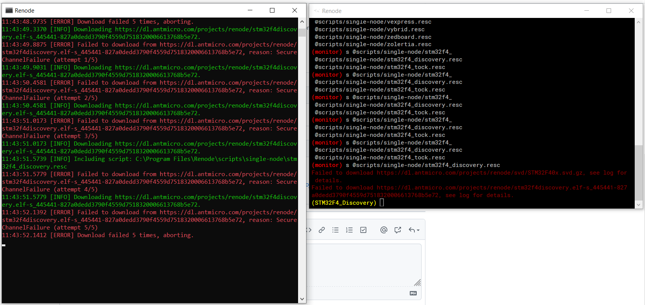Add a bulleted list via the toolbar icon
645x305 pixels.
(x=335, y=230)
